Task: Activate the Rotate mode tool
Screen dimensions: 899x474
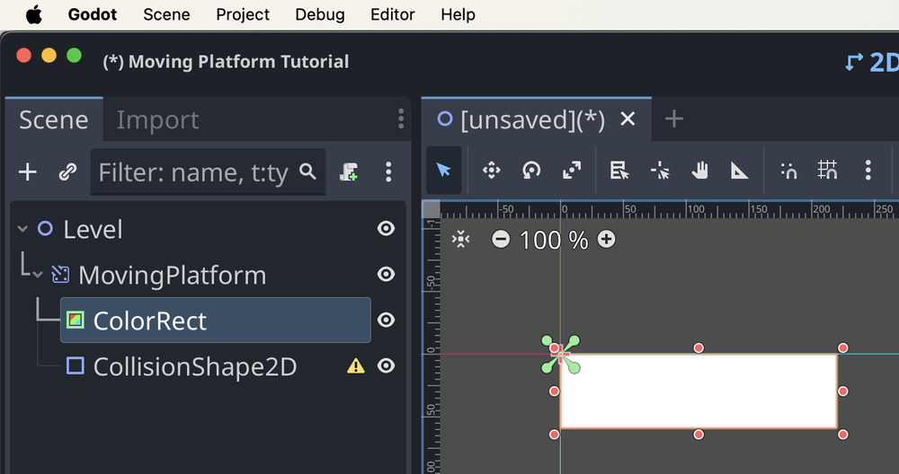Action: pyautogui.click(x=531, y=170)
